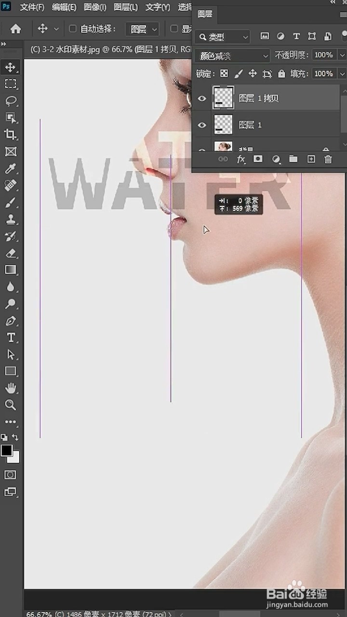Select the Gradient tool
Screen dimensions: 347x617
[x=11, y=270]
